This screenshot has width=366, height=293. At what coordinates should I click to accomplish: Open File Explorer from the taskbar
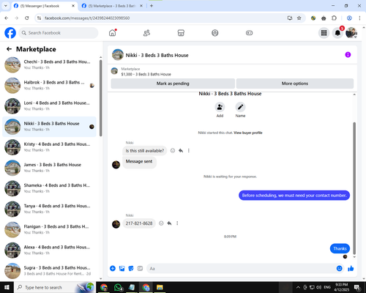pyautogui.click(x=160, y=287)
